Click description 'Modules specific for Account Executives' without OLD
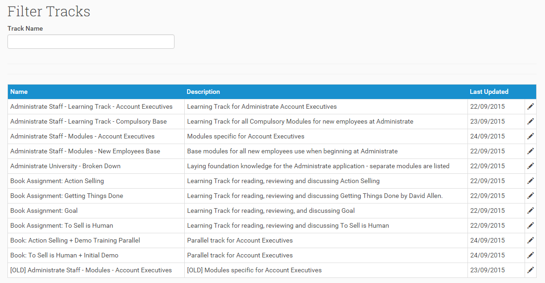 pyautogui.click(x=246, y=137)
